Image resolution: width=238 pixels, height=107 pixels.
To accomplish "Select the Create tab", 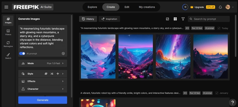I will click(111, 7).
